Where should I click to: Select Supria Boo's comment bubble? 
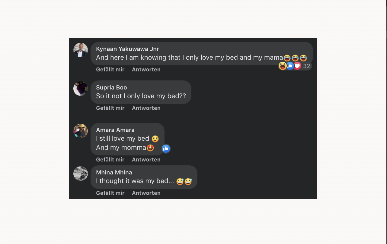click(x=141, y=92)
